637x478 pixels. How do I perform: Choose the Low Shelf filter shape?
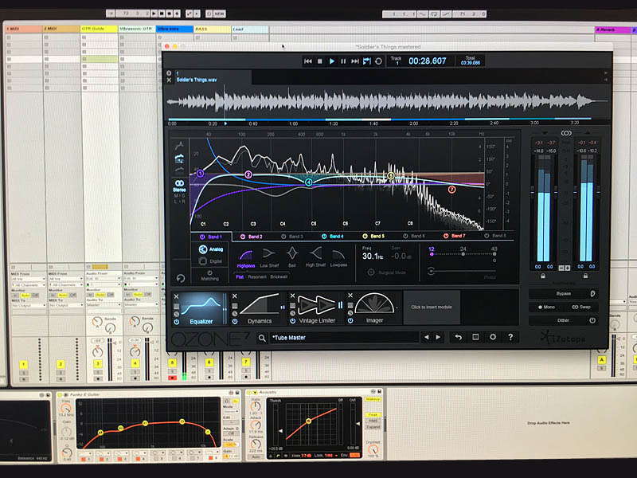(x=269, y=258)
